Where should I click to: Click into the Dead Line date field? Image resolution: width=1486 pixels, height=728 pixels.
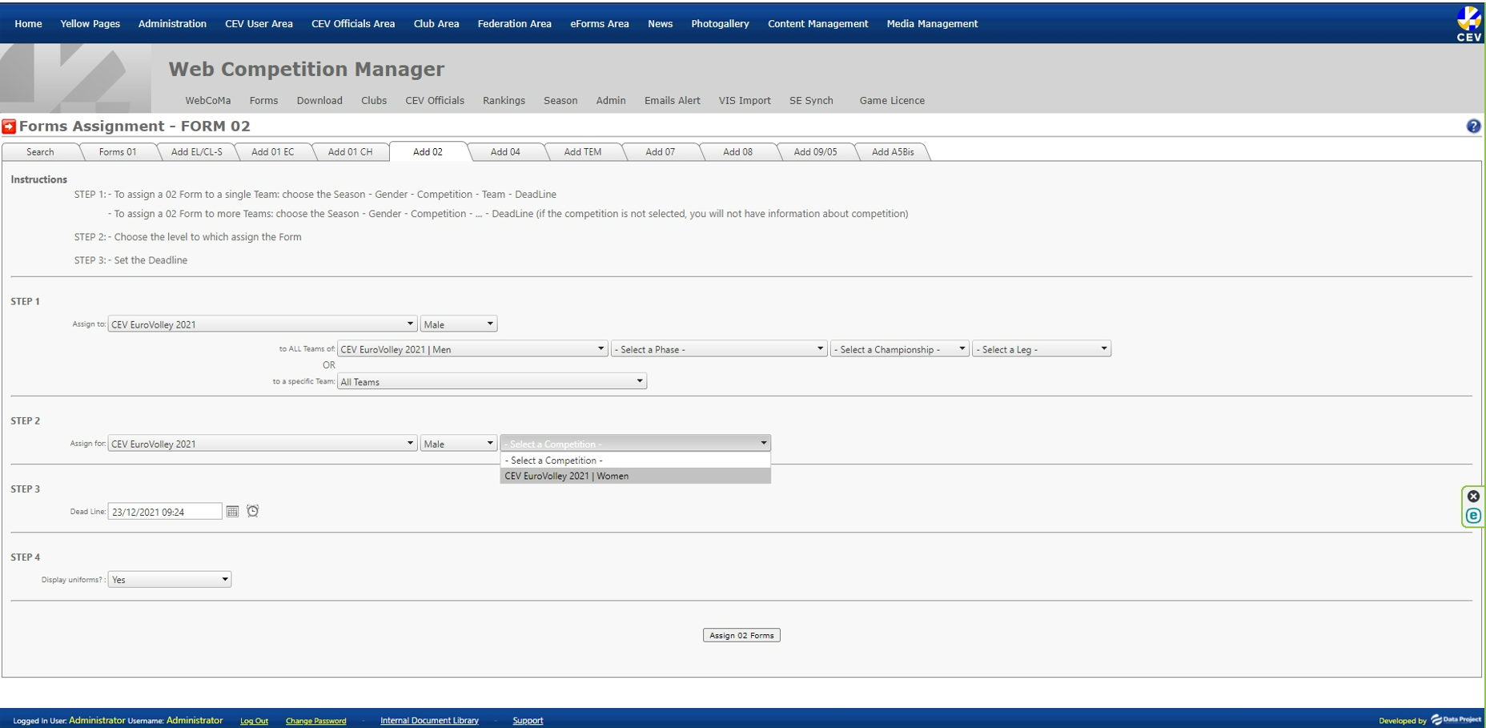tap(165, 512)
